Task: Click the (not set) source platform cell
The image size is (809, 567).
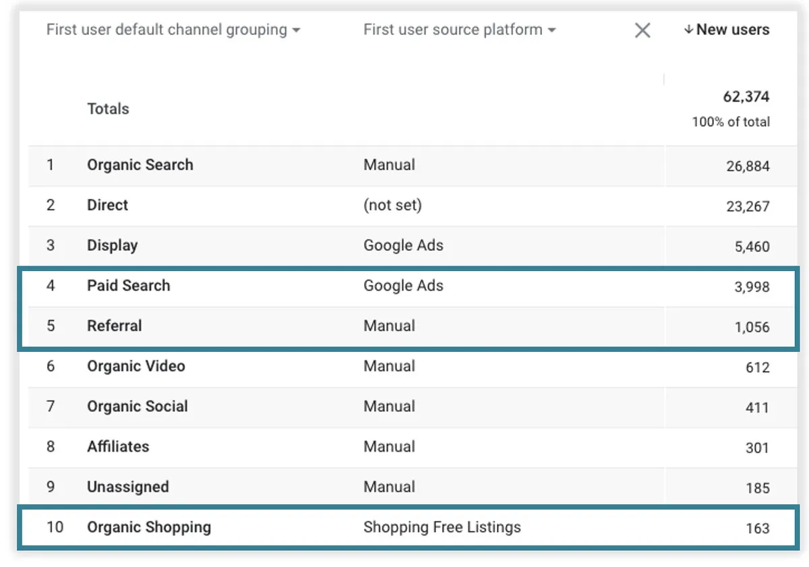Action: (x=392, y=206)
